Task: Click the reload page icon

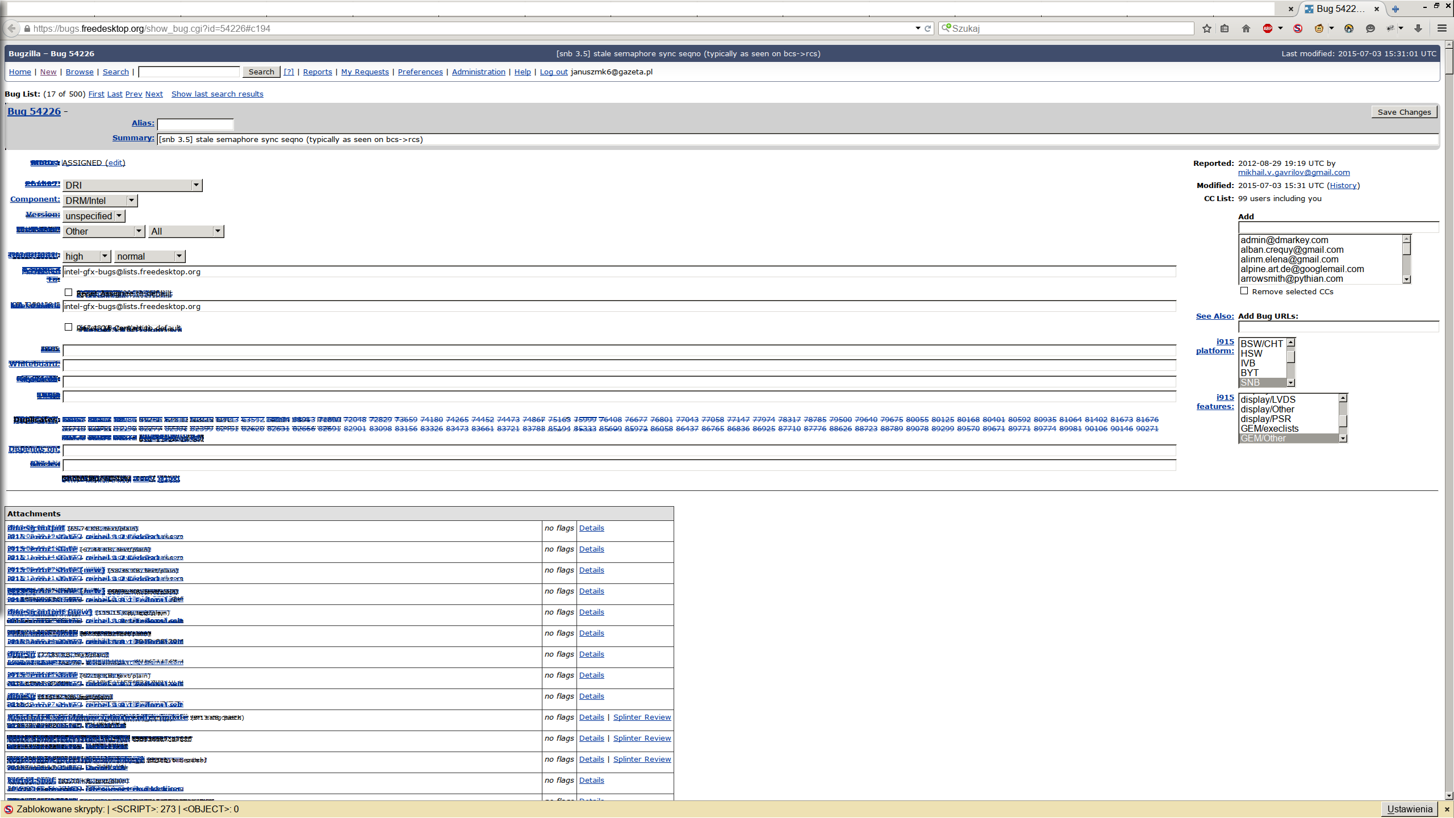Action: pyautogui.click(x=928, y=28)
